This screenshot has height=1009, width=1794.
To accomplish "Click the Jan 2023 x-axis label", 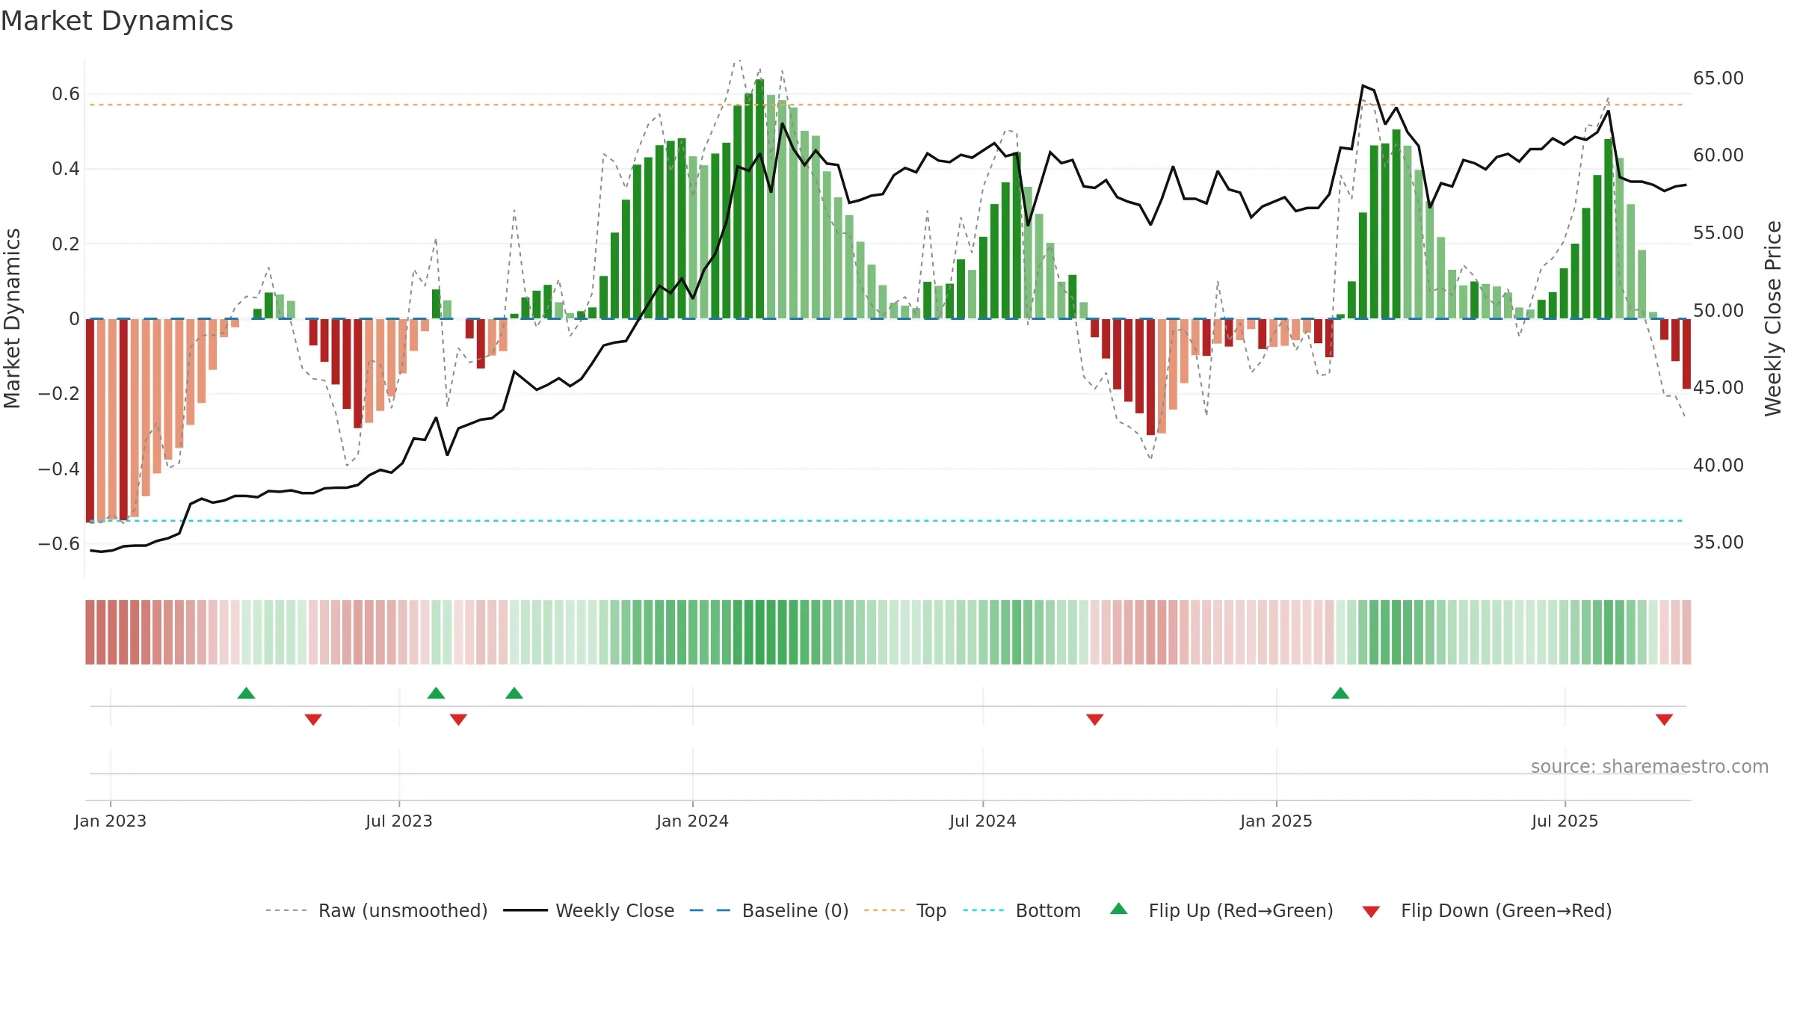I will [x=111, y=821].
